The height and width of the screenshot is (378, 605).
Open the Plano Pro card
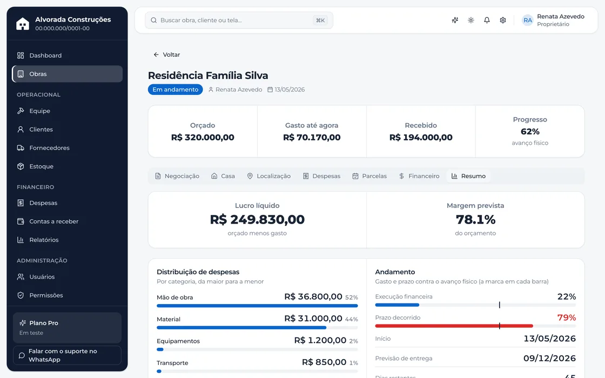click(67, 328)
